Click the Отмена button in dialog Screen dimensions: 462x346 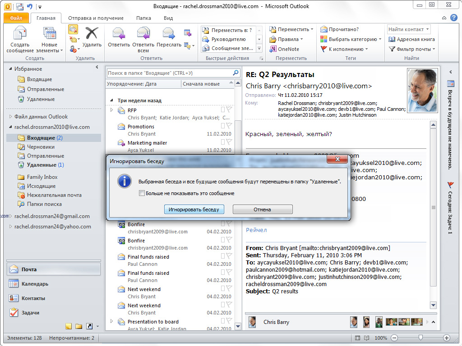pos(262,209)
